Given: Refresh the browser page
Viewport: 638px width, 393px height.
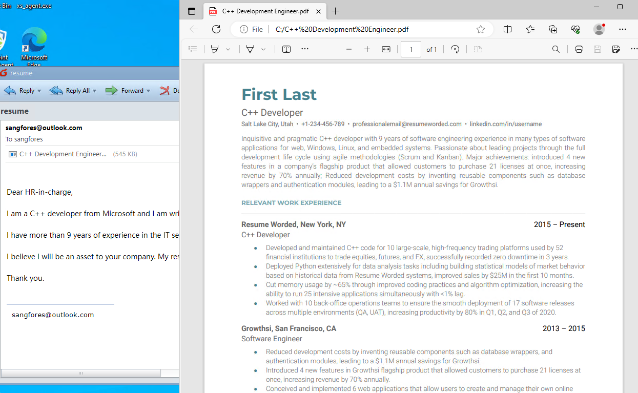Looking at the screenshot, I should (216, 29).
